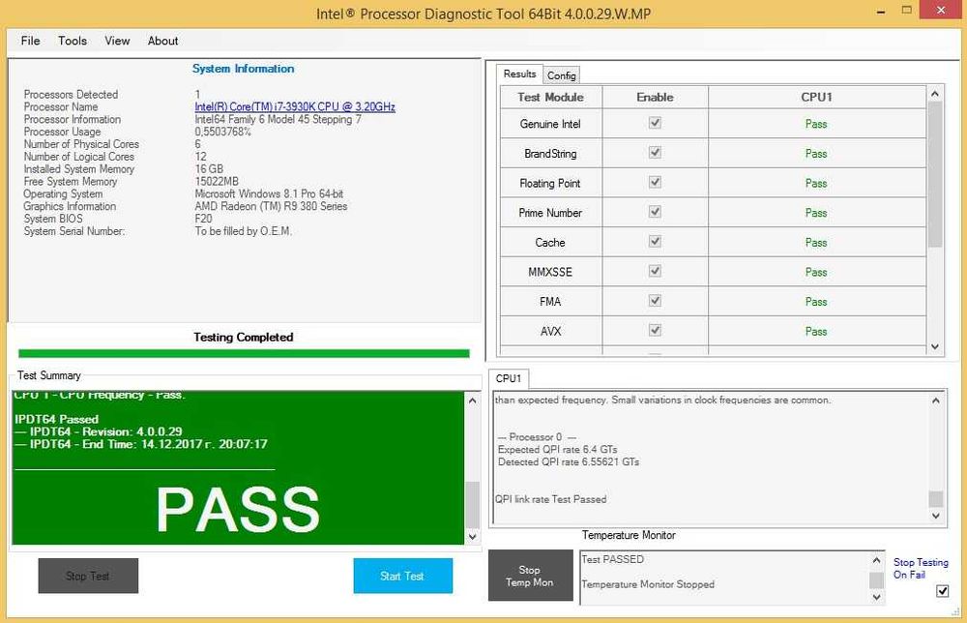The height and width of the screenshot is (623, 967).
Task: Click the 'IPDT64 - End Time' summary line
Action: coord(141,443)
